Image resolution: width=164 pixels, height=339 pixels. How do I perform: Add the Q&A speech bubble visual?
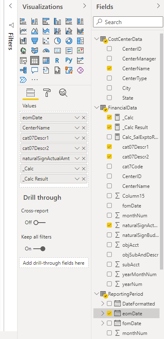35,70
